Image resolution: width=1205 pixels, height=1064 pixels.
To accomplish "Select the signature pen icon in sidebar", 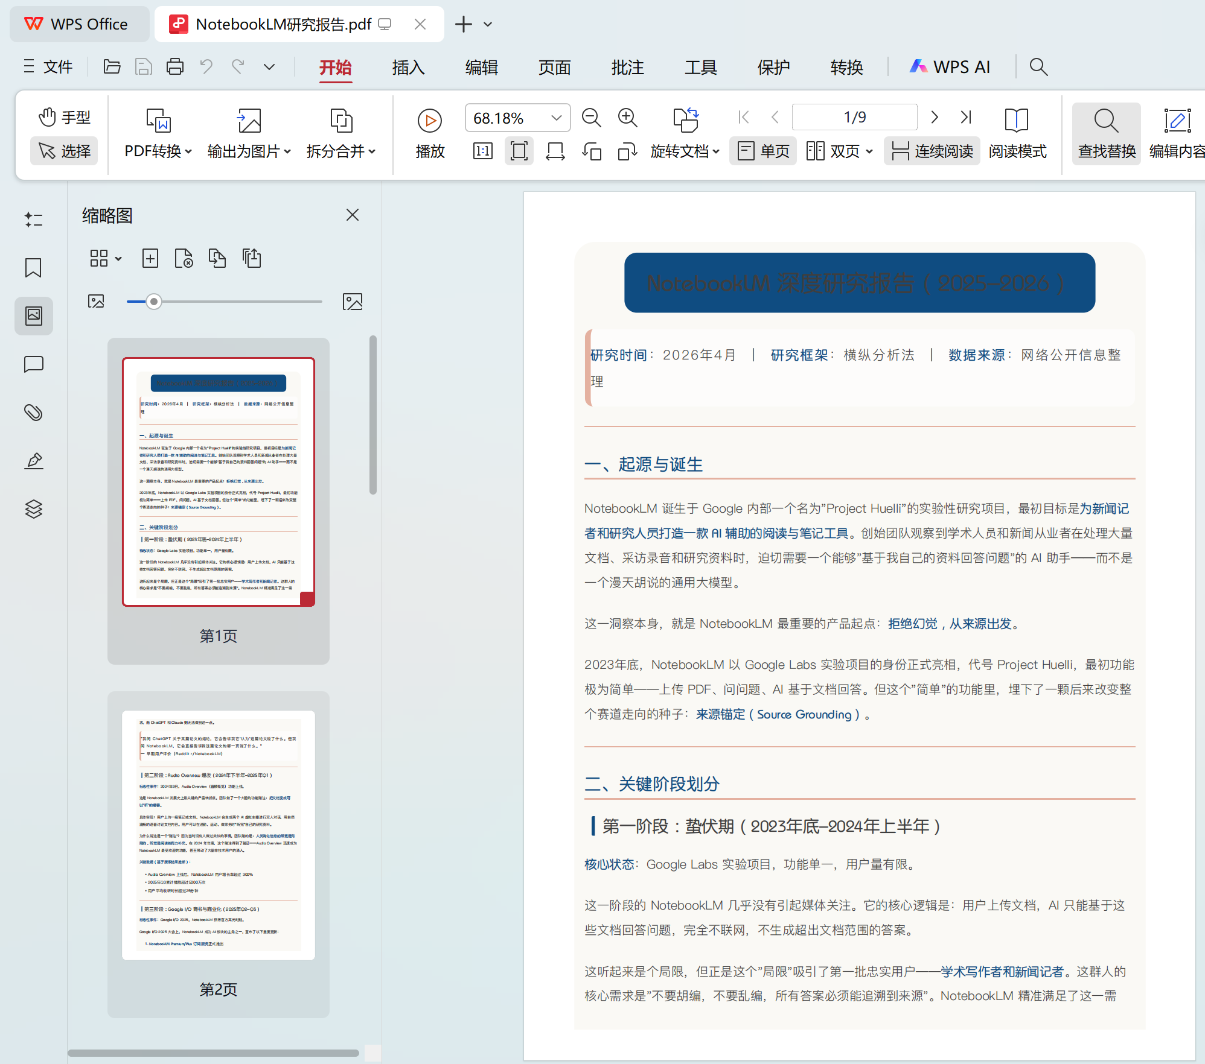I will [x=33, y=460].
